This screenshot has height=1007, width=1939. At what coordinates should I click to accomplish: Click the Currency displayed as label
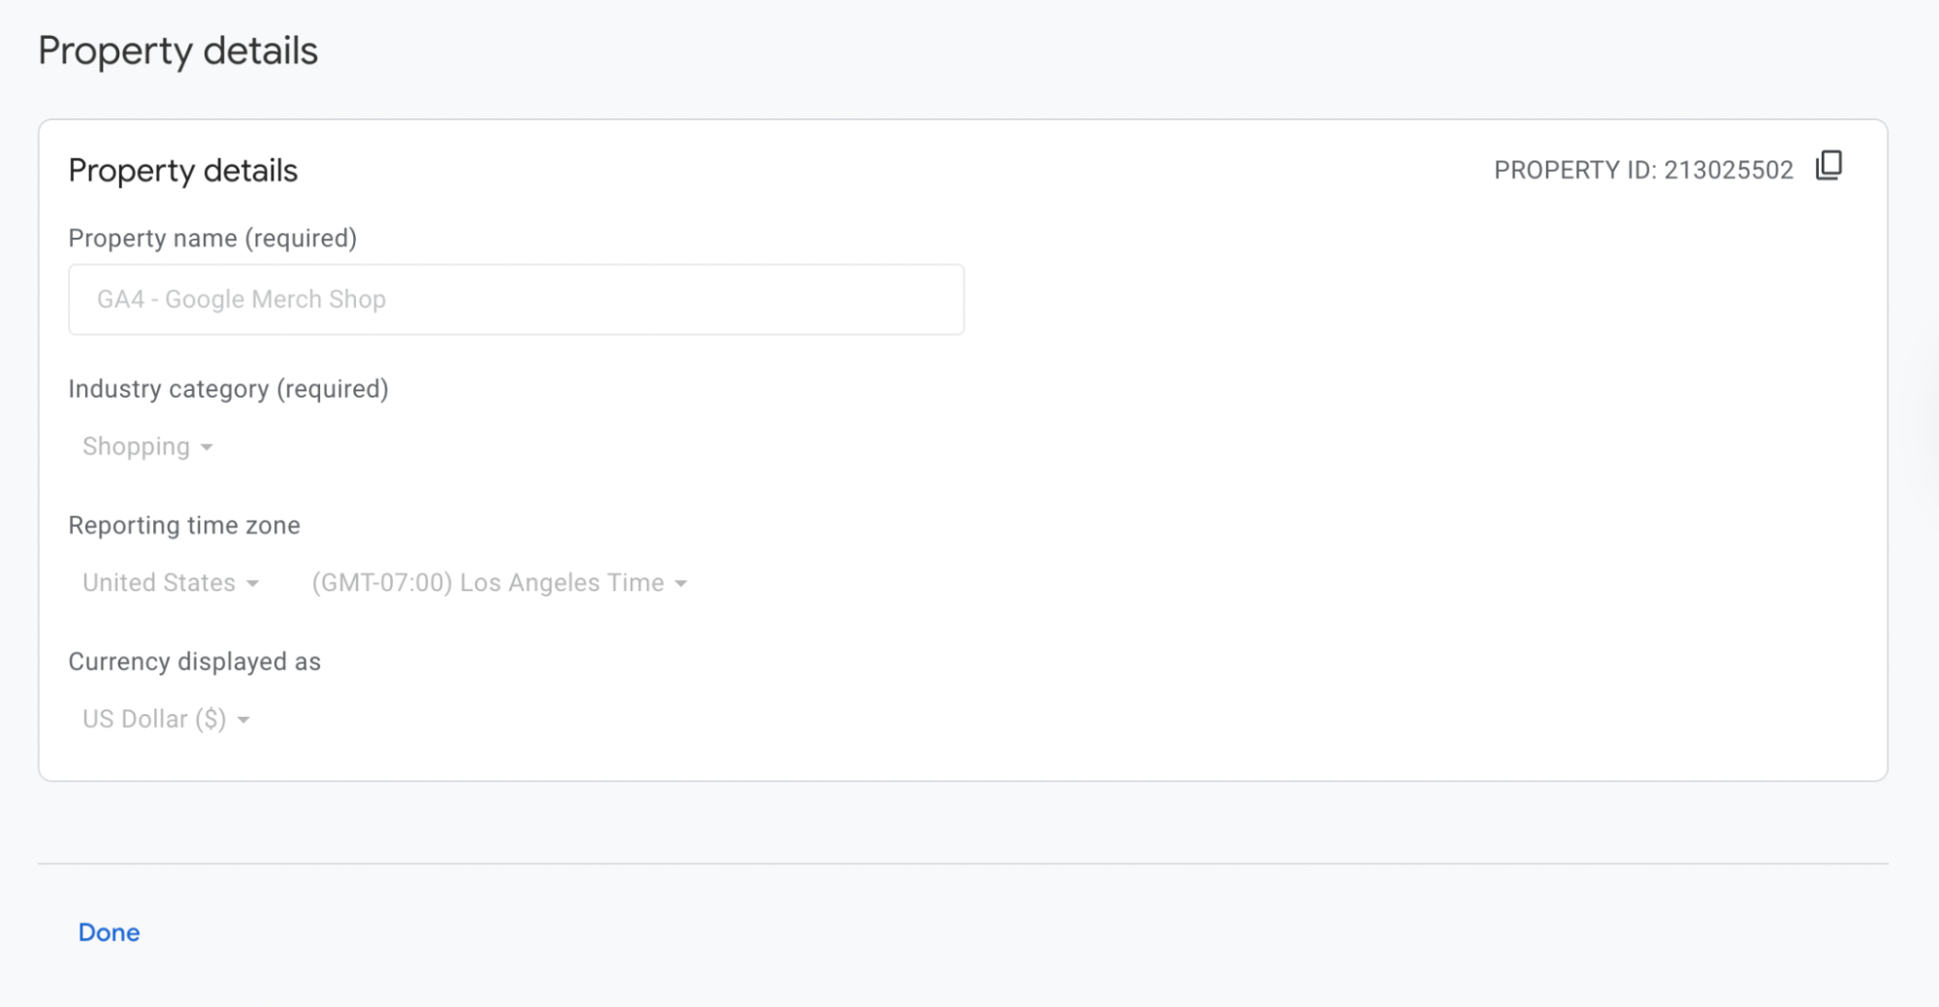click(194, 662)
